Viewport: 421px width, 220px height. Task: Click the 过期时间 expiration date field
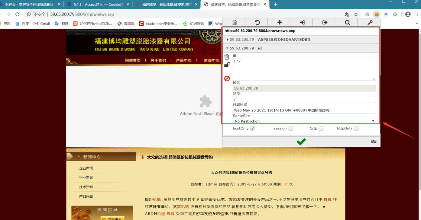pos(304,110)
